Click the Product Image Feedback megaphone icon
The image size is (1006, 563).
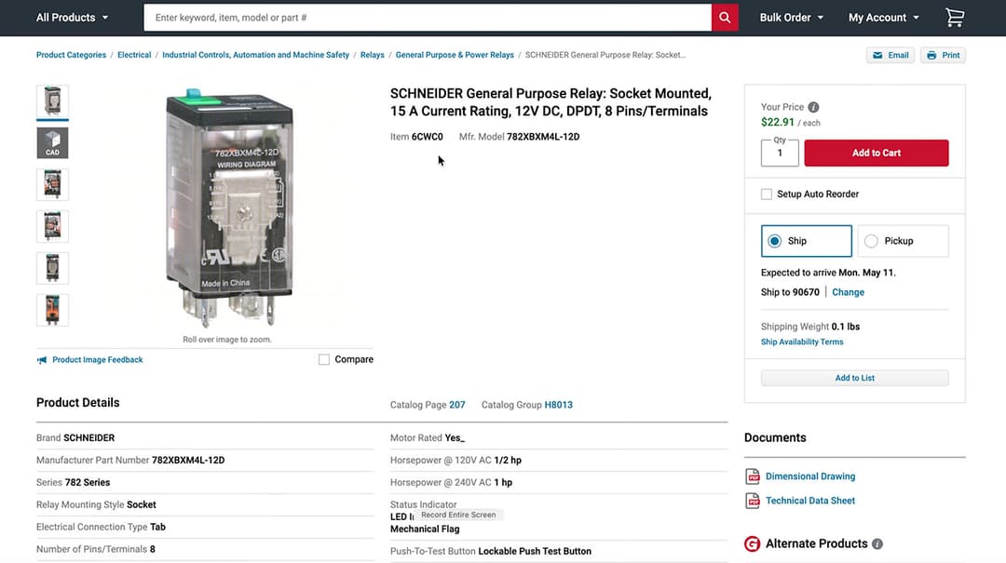[42, 360]
